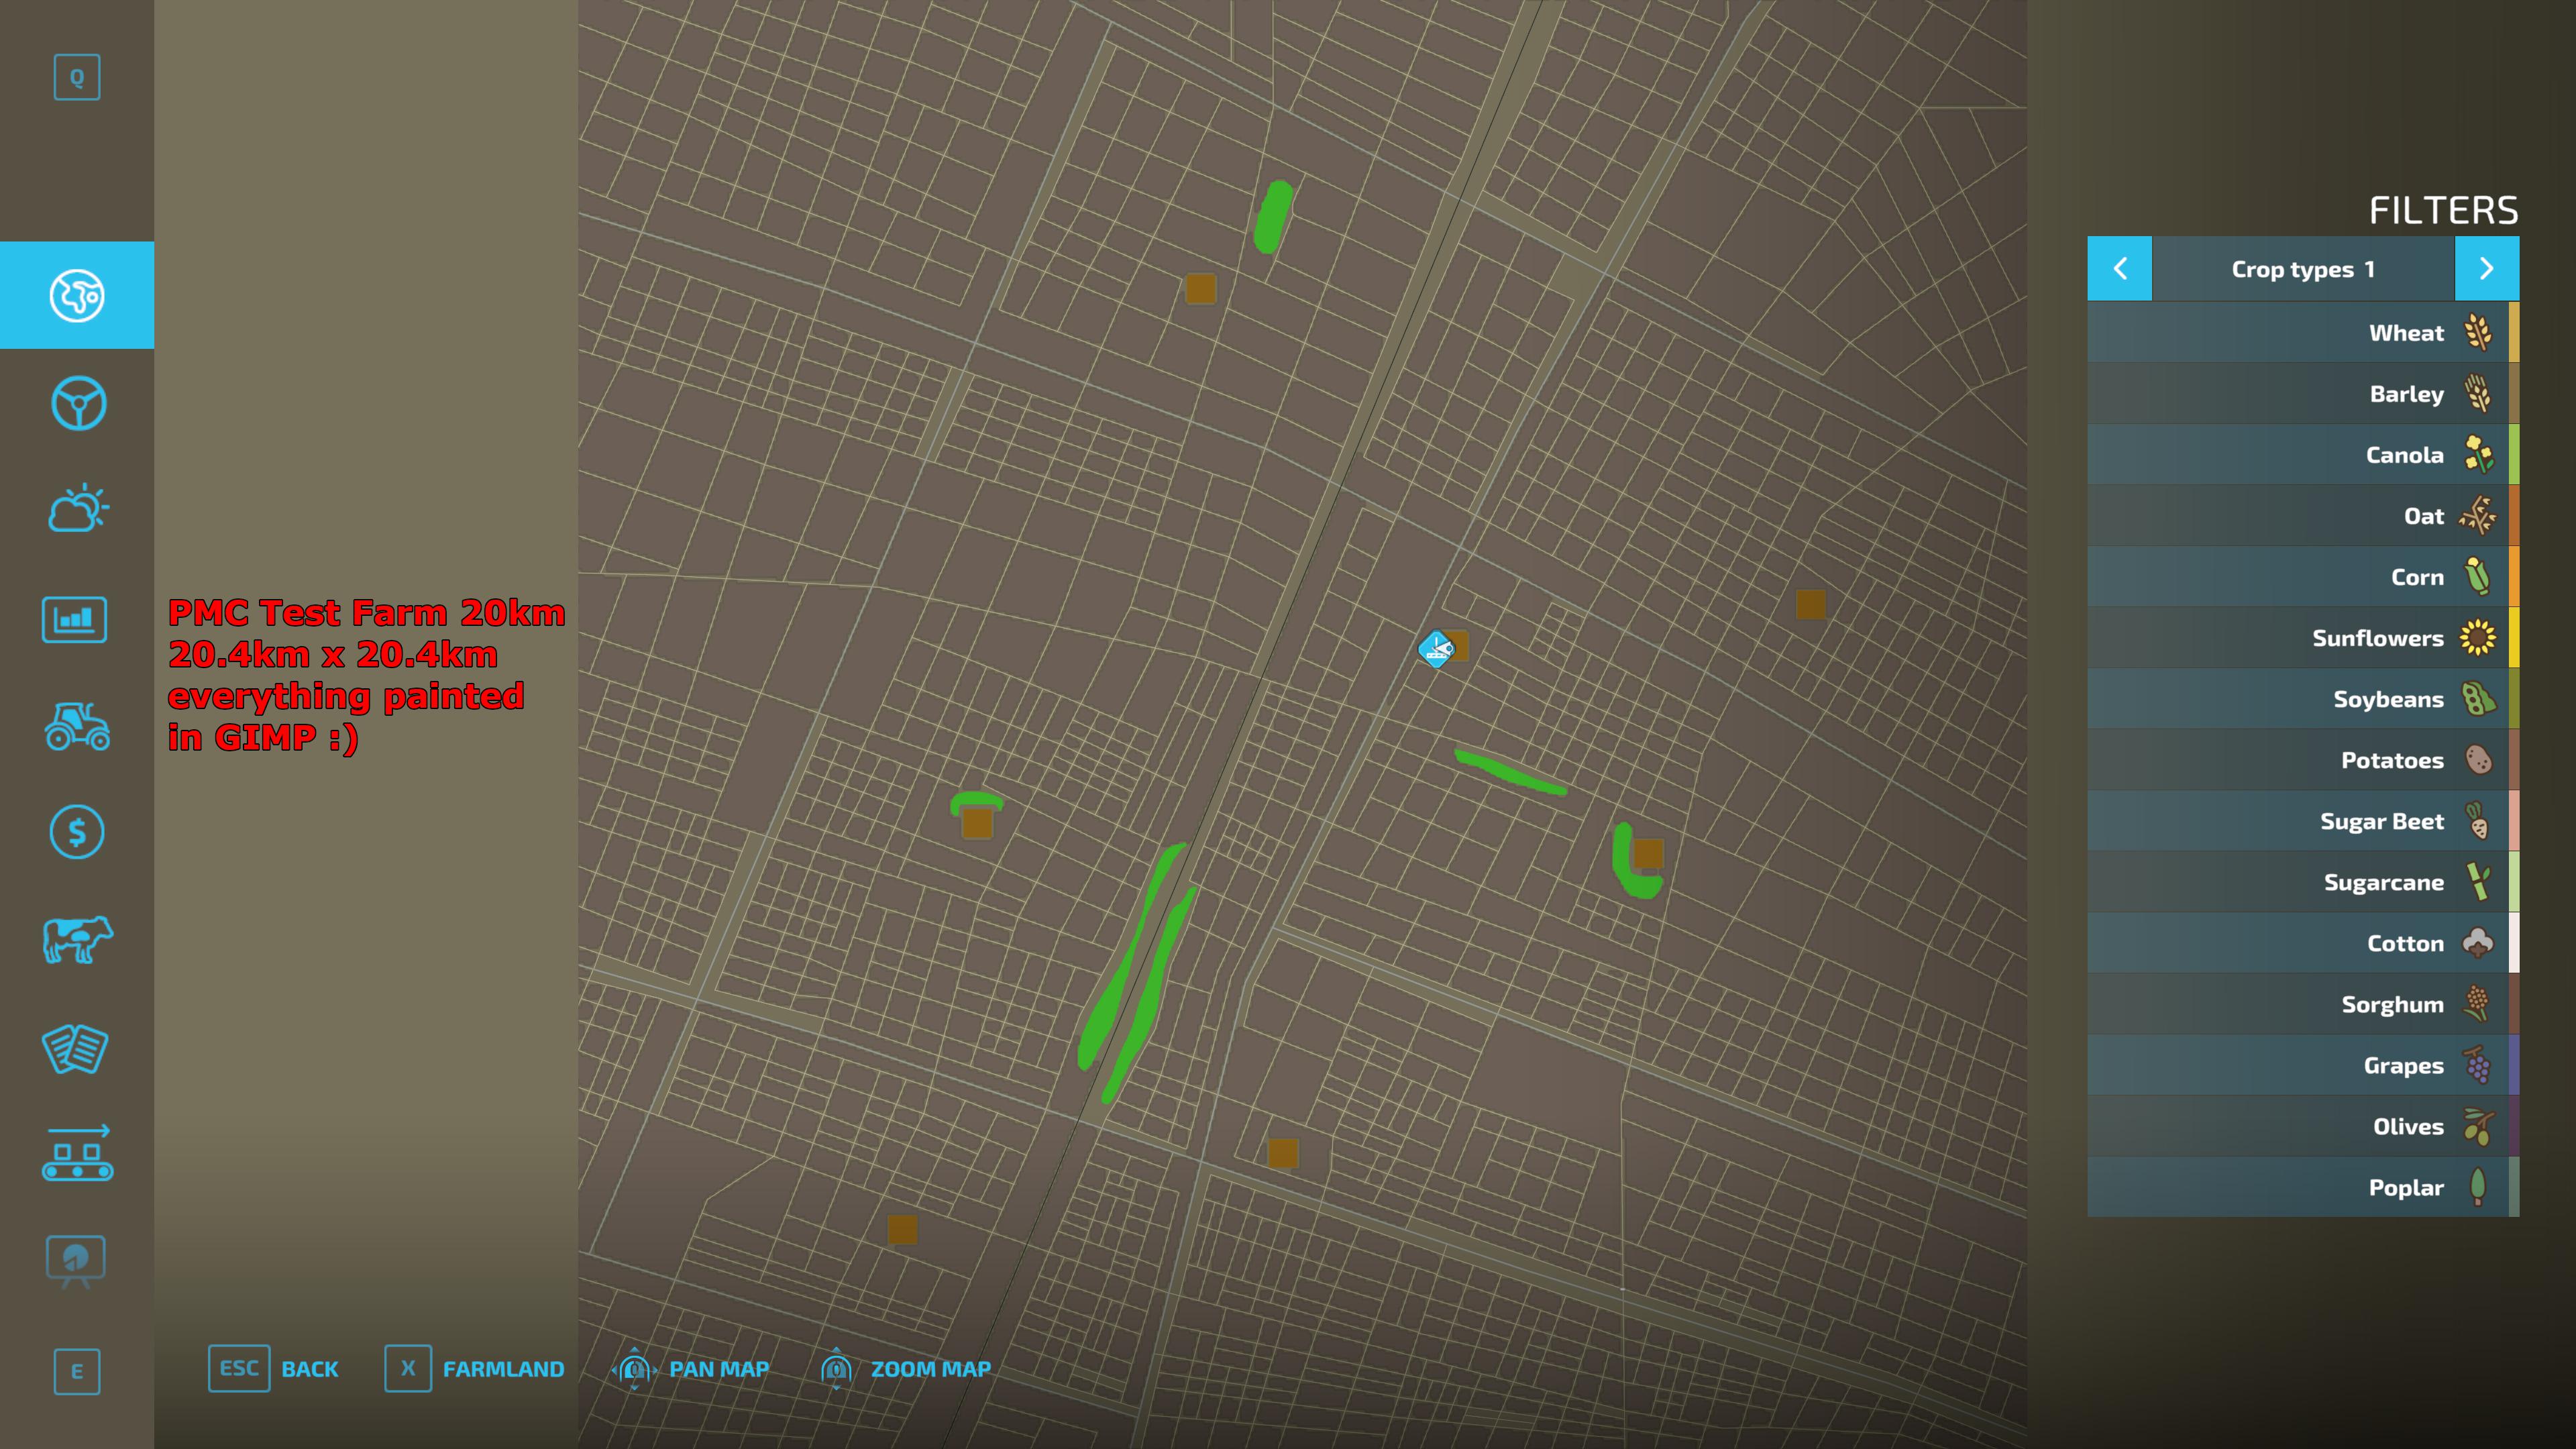Toggle the Canola crop filter
The width and height of the screenshot is (2576, 1449).
click(x=2303, y=454)
